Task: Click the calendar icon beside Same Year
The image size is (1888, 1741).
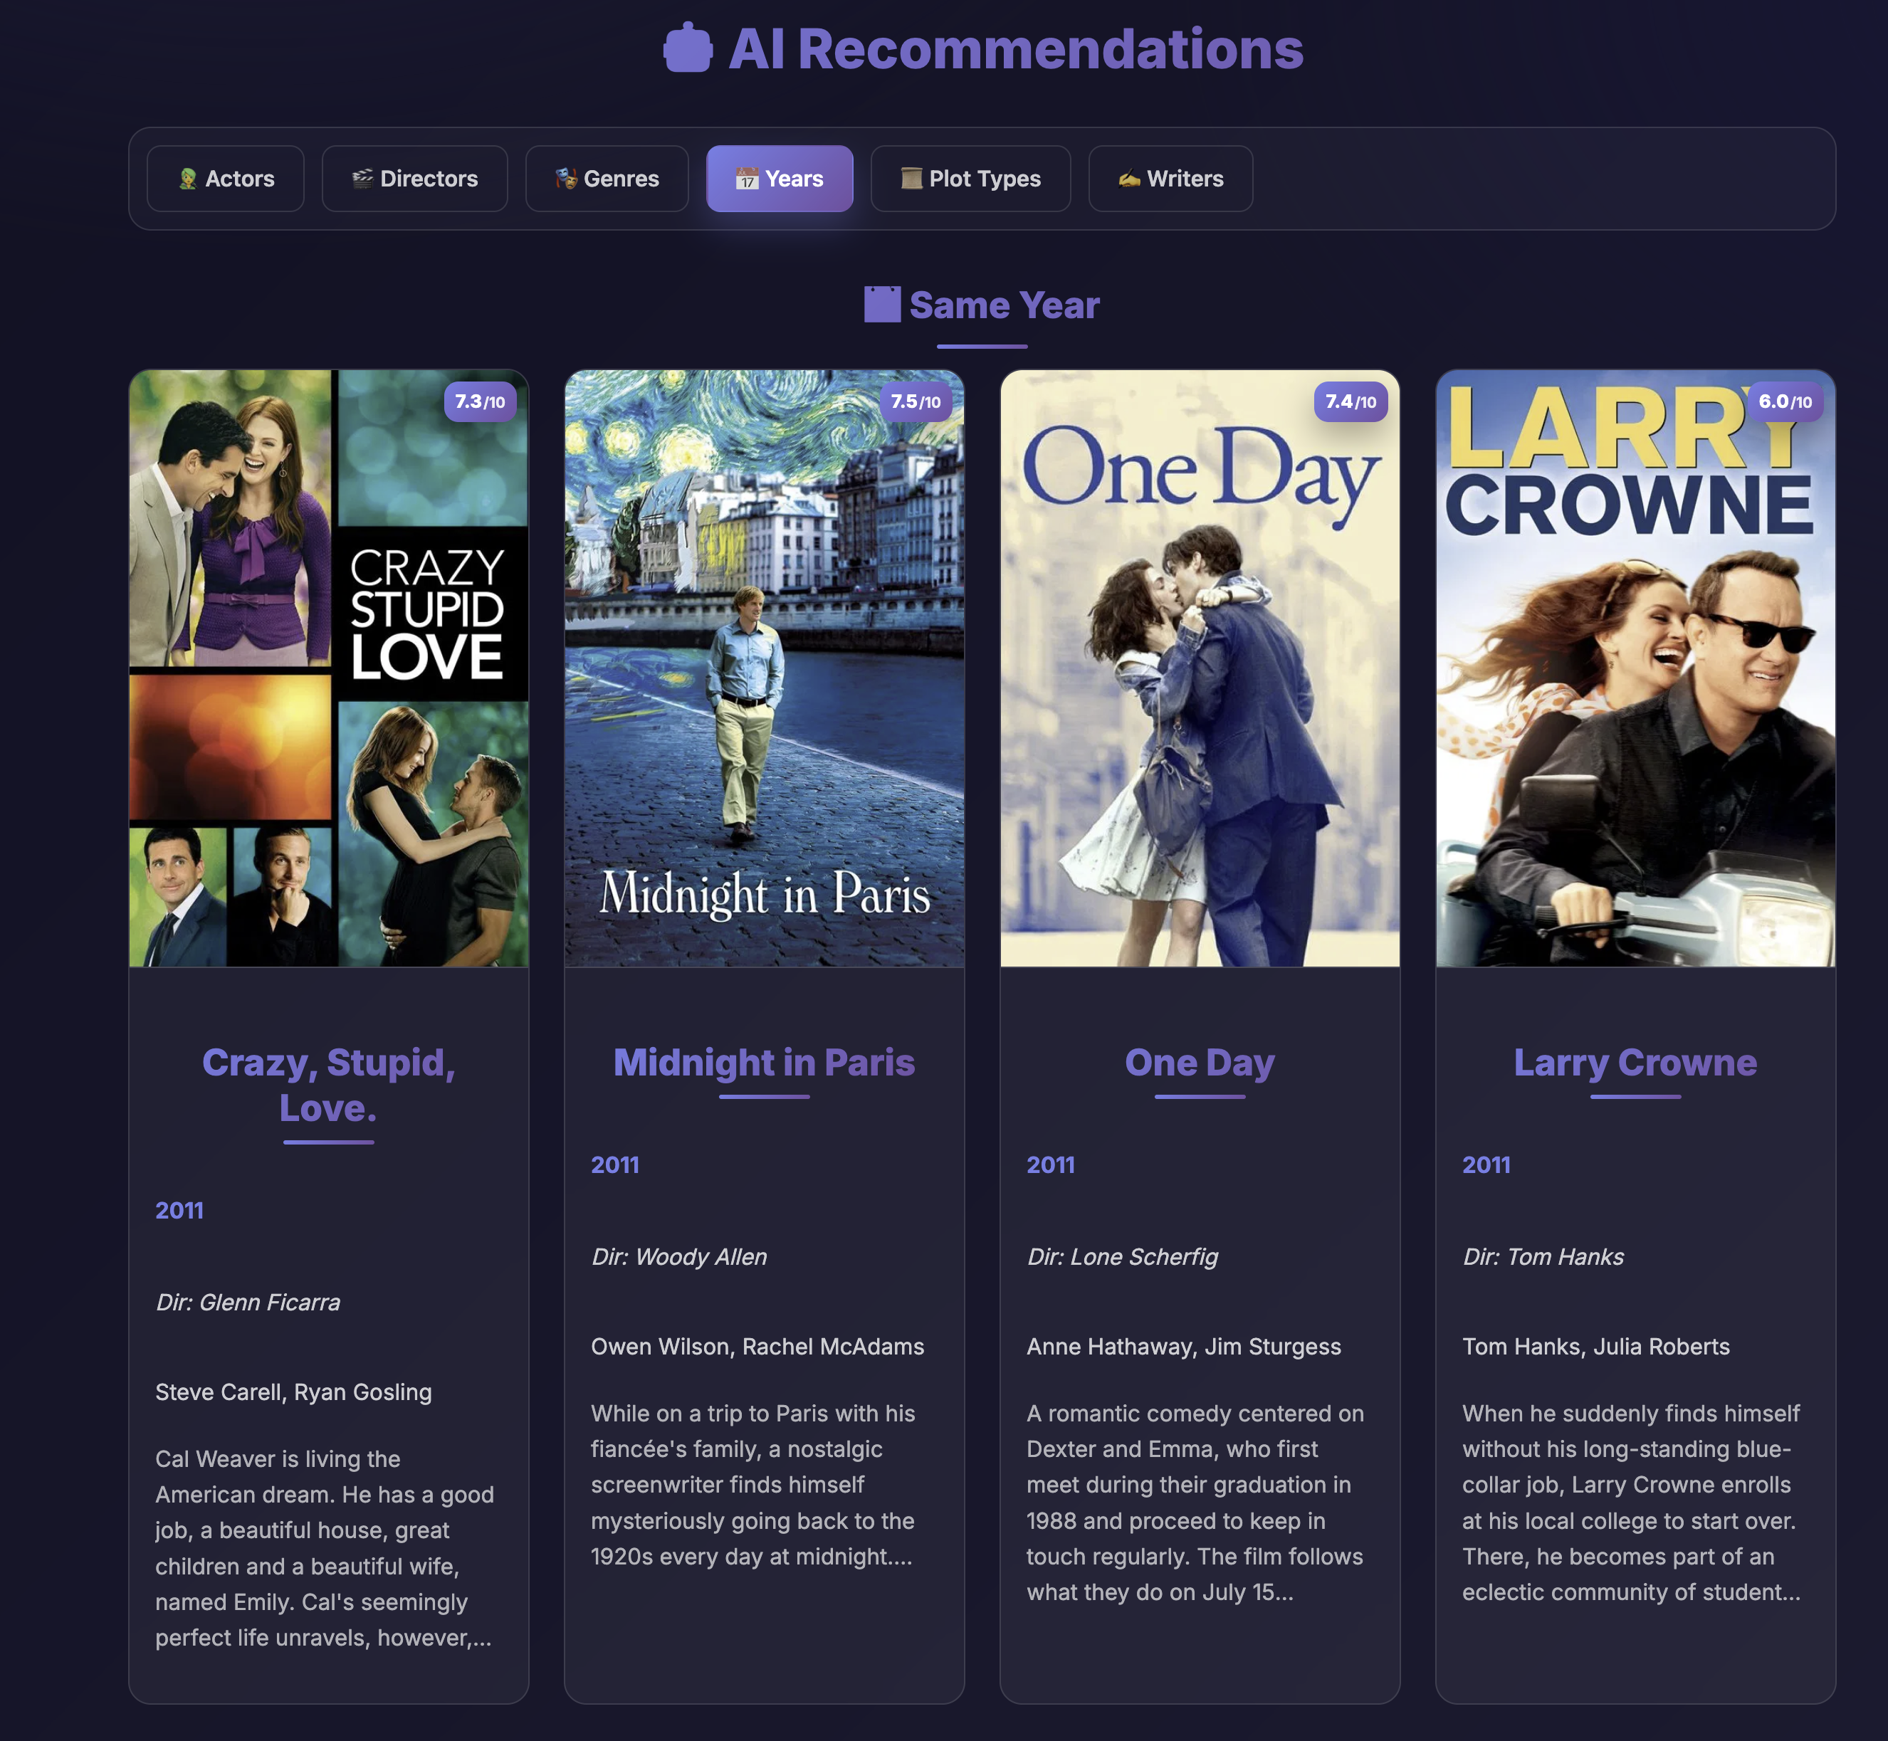Action: (x=882, y=305)
